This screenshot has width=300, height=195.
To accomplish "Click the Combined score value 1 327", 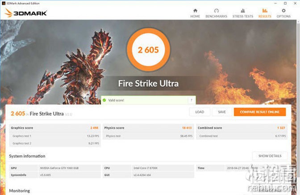I will (x=281, y=128).
